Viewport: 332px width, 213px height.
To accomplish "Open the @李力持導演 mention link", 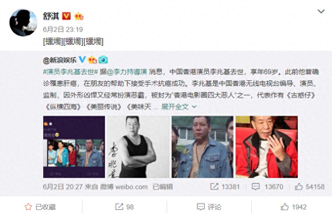I will pos(127,72).
